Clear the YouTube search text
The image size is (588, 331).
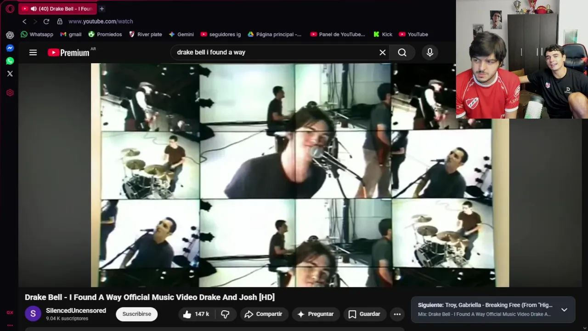point(382,52)
